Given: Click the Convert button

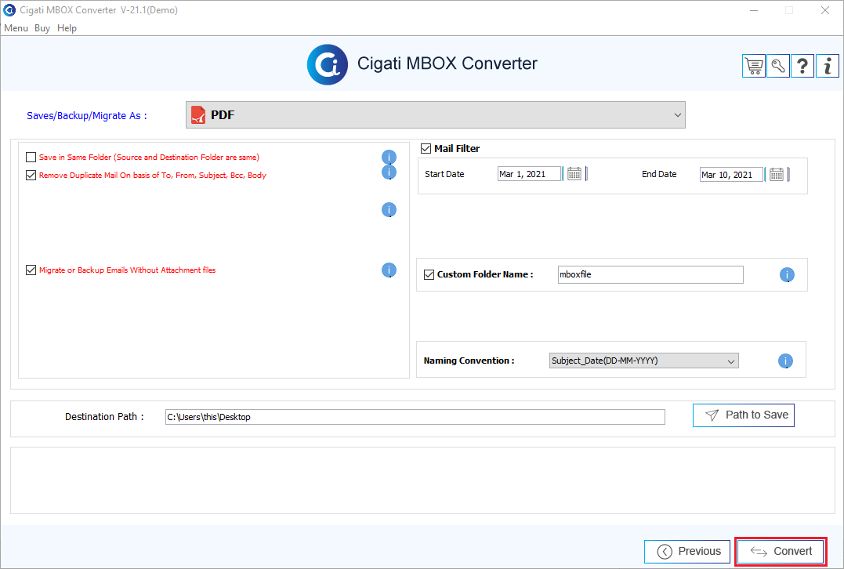Looking at the screenshot, I should [x=781, y=551].
